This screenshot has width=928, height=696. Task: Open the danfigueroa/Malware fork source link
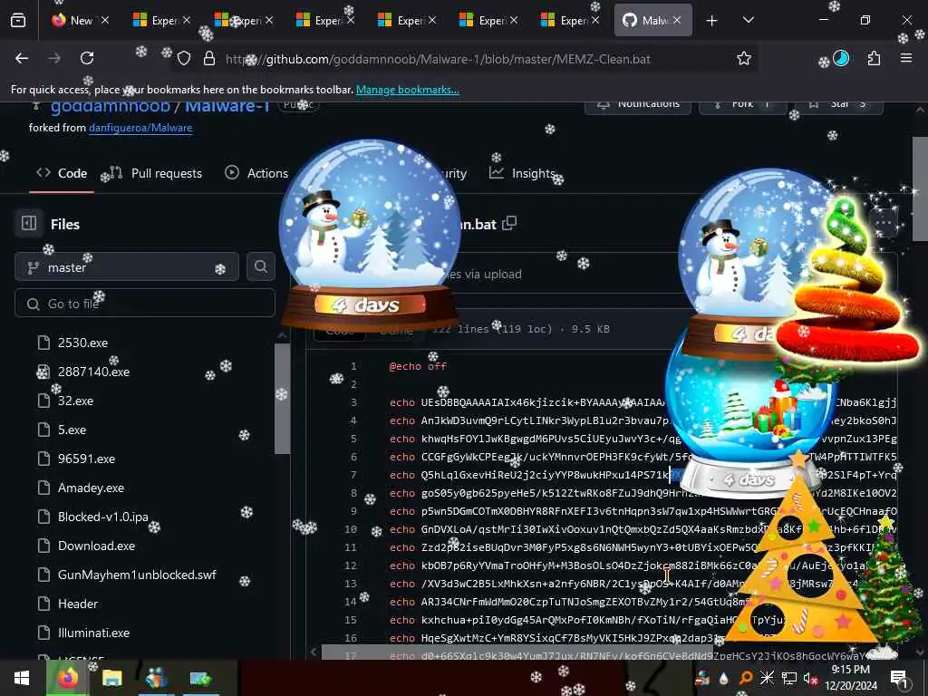pos(140,128)
